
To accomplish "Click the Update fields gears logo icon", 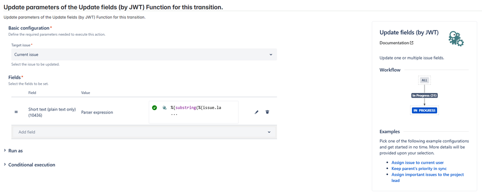I will [456, 39].
